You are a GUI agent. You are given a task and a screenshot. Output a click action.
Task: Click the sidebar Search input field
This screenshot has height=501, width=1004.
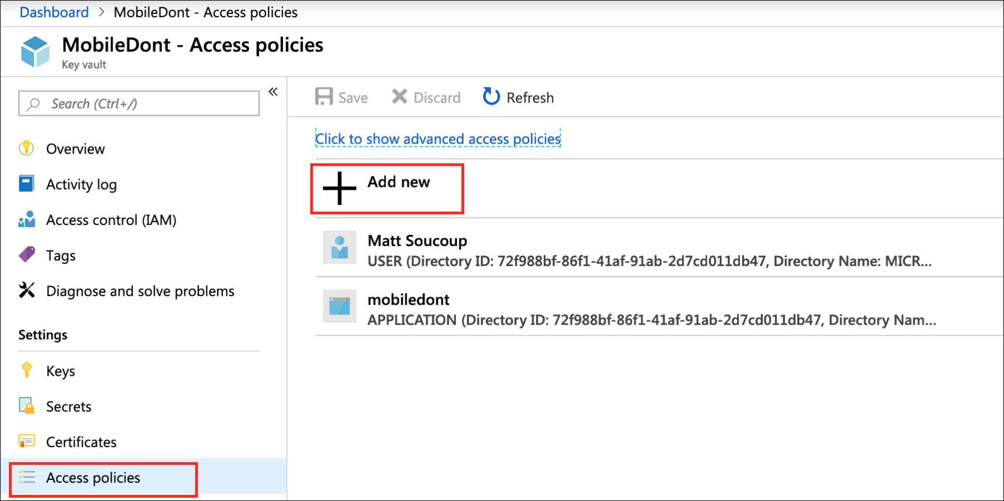point(139,104)
